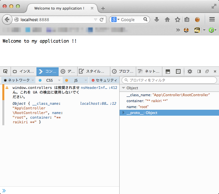
Task: Toggle the ネットワーク console filter
Action: [x=17, y=80]
